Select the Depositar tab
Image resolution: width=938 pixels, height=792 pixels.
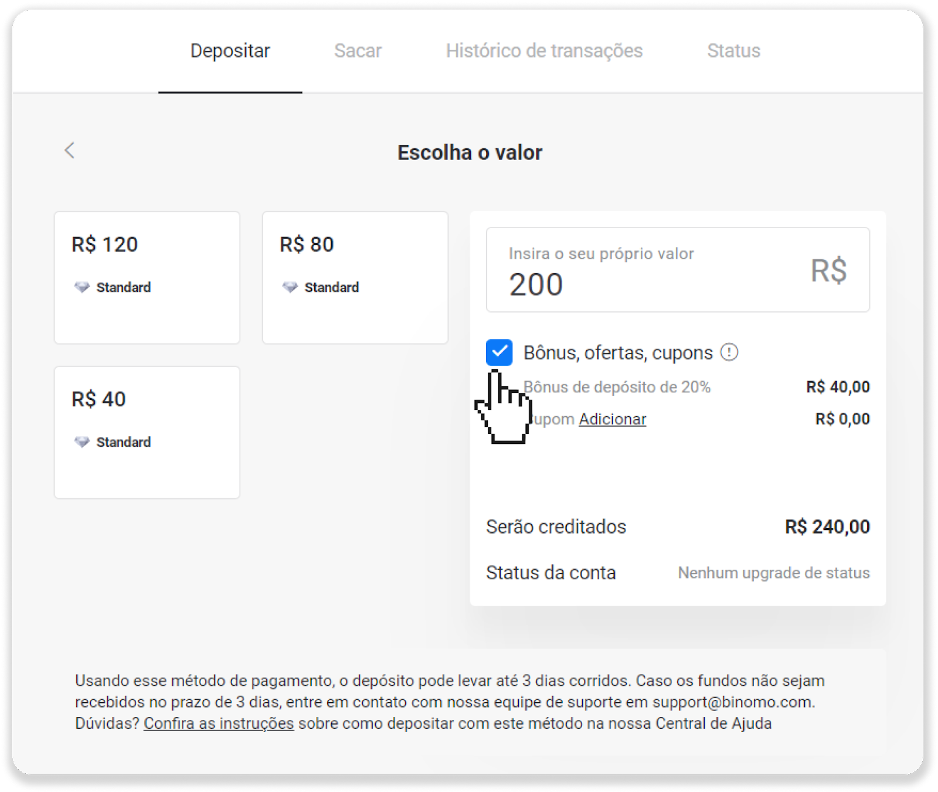pos(230,51)
